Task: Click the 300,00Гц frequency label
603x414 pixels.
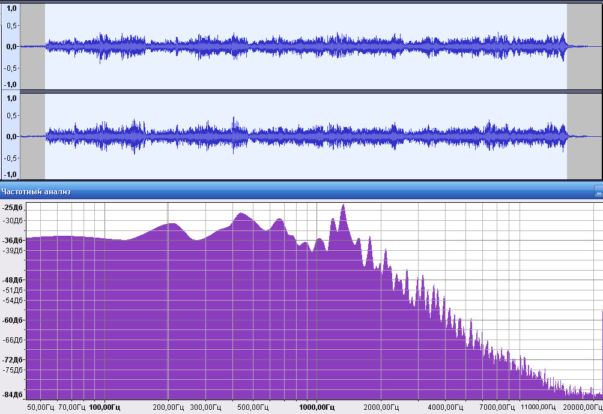Action: 205,407
